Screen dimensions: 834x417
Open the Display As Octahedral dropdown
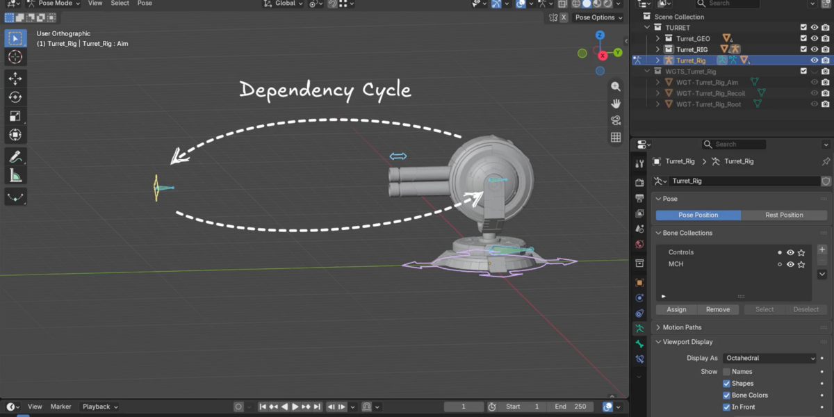click(x=770, y=358)
